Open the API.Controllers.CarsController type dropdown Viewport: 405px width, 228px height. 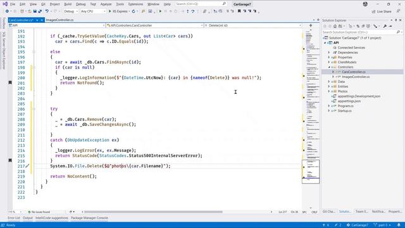(154, 25)
